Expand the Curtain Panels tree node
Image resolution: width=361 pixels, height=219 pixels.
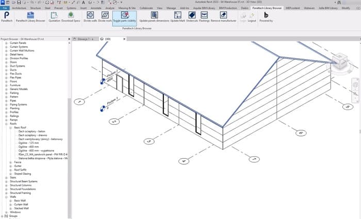click(6, 43)
